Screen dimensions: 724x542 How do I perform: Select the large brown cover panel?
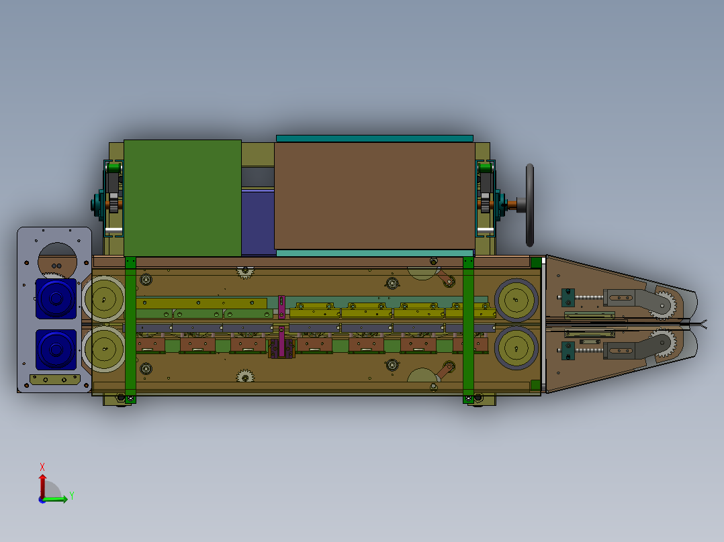[x=375, y=196]
